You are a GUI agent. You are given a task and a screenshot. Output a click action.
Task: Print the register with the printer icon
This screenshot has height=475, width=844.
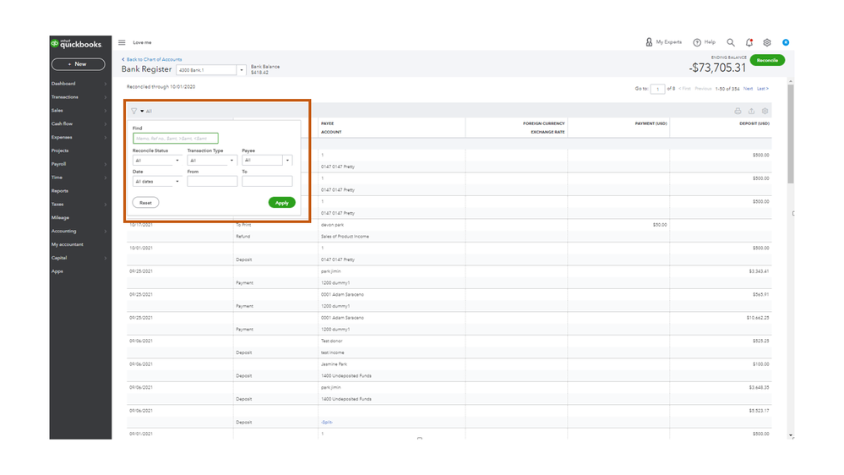click(x=738, y=111)
